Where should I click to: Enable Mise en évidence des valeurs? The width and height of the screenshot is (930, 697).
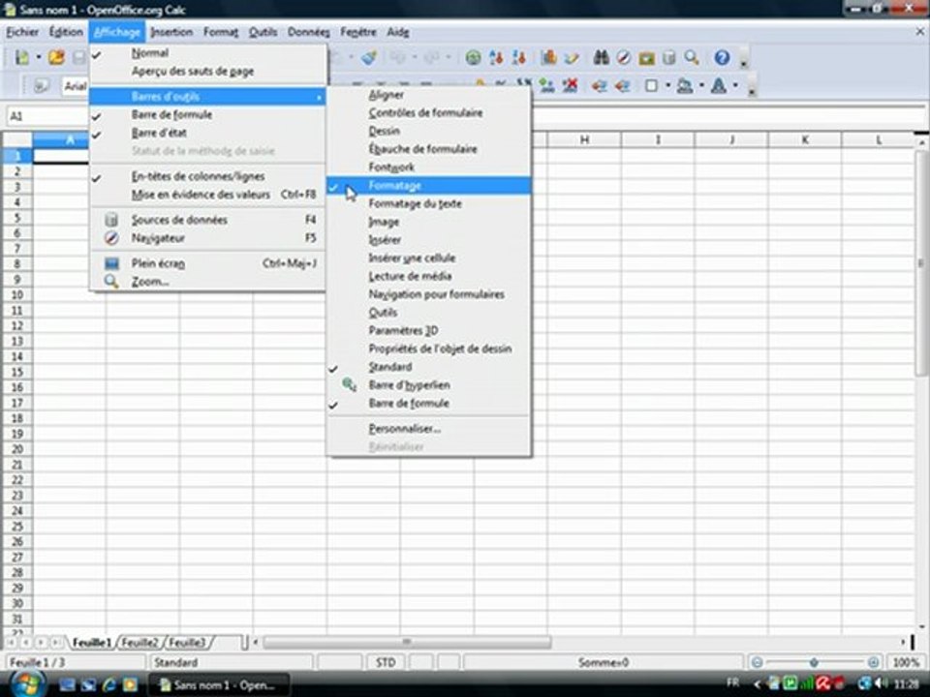tap(207, 195)
